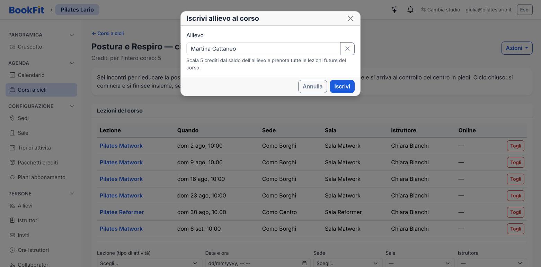Open the notifications bell

click(410, 10)
